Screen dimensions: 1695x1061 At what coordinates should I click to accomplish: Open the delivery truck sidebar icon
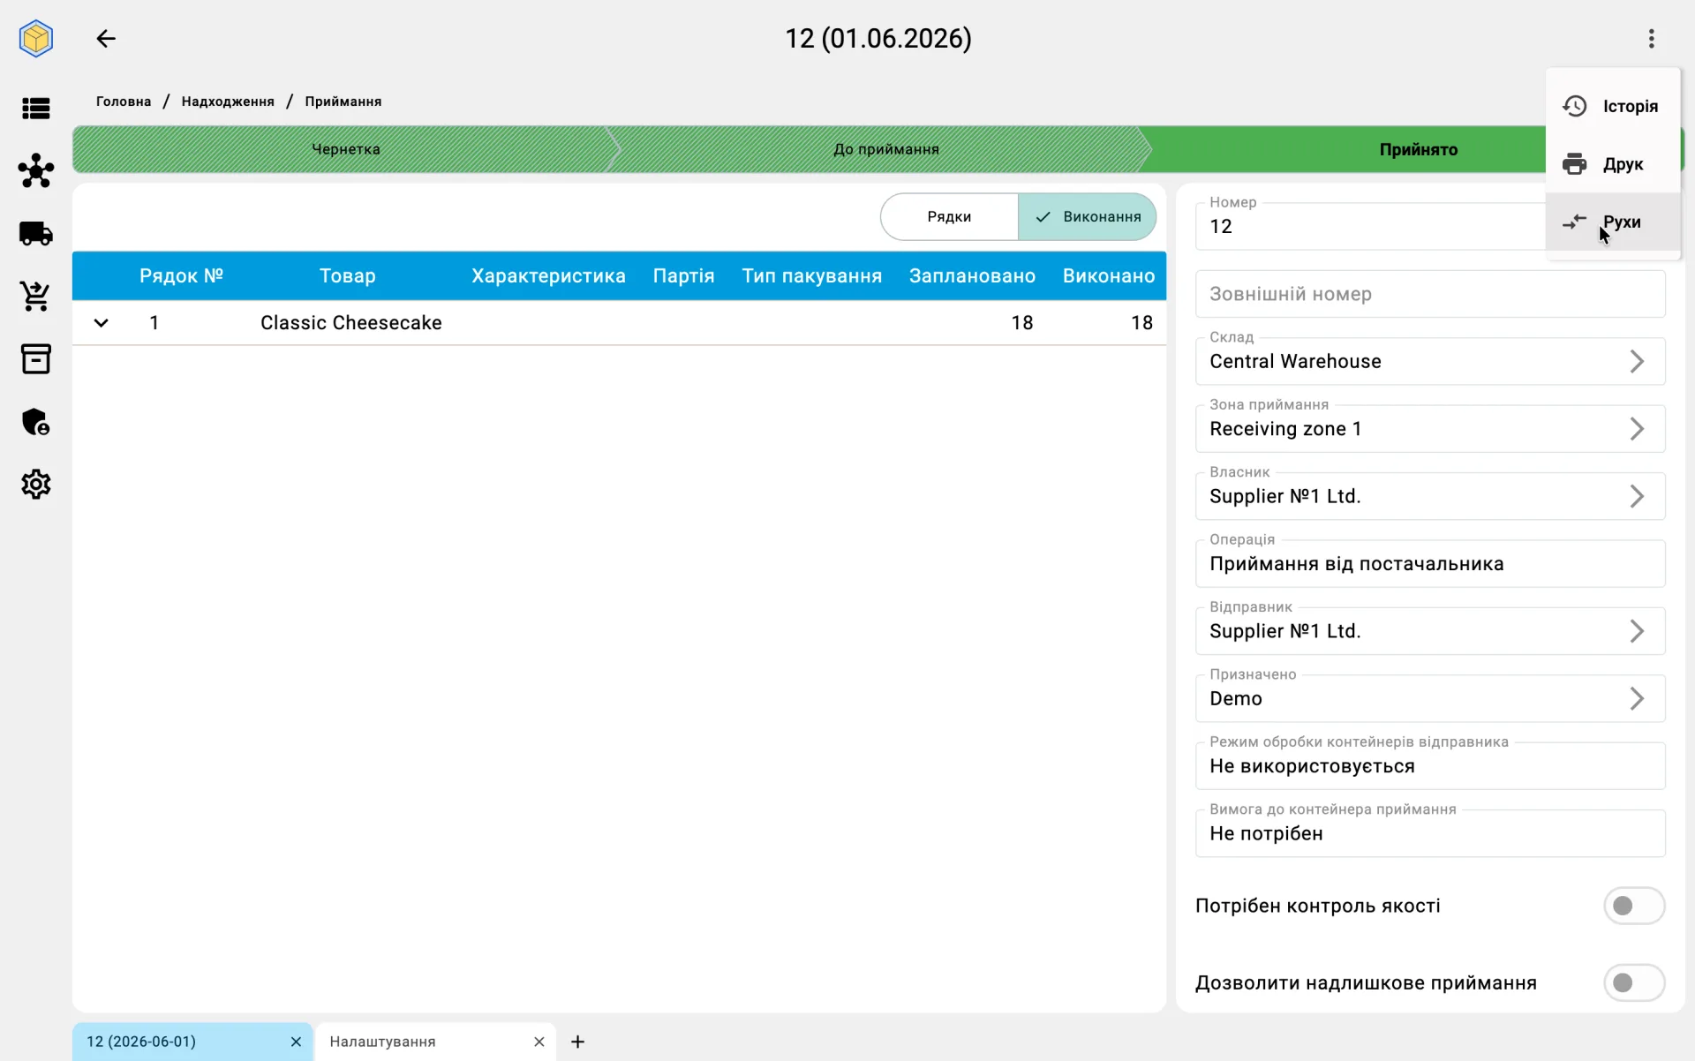point(36,233)
